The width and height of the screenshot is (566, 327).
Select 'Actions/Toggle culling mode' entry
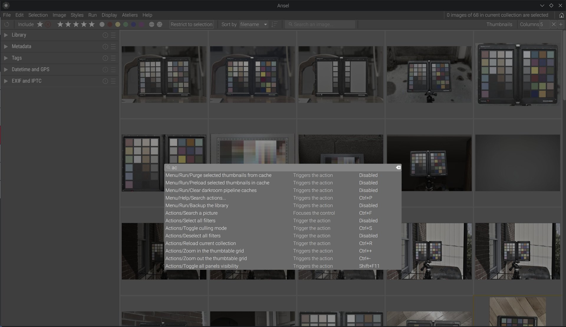tap(283, 228)
